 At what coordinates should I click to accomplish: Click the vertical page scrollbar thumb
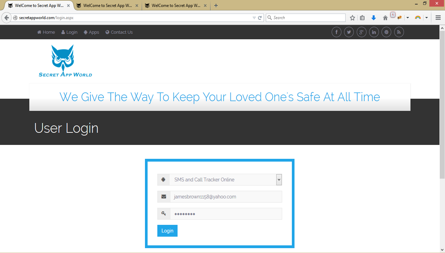tap(442, 104)
